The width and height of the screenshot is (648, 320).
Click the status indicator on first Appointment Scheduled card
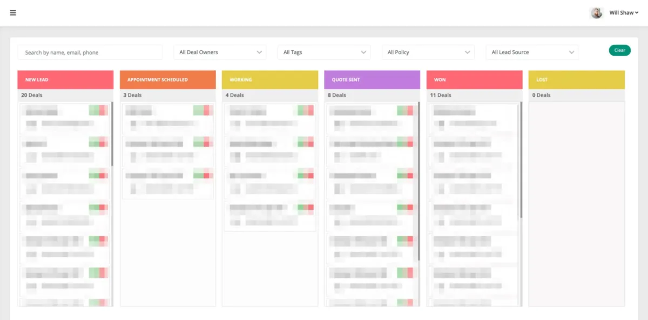point(203,110)
